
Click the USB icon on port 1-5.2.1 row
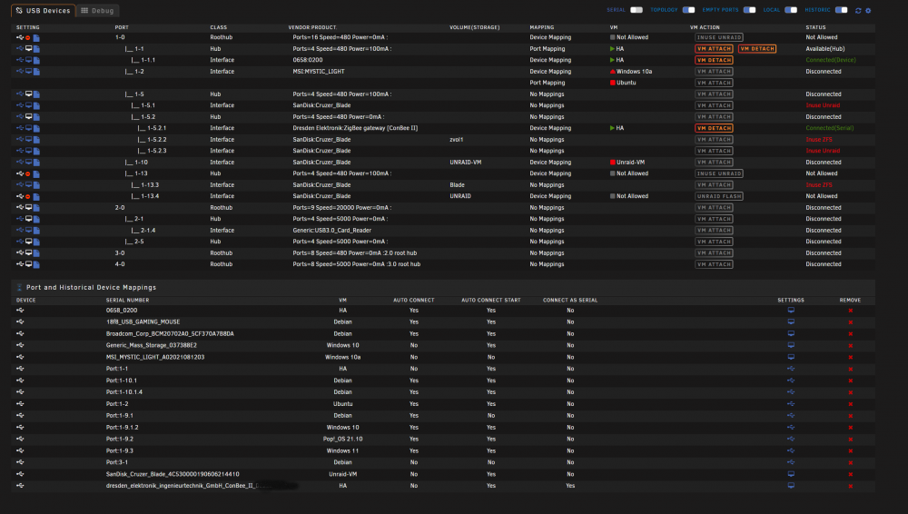click(20, 128)
